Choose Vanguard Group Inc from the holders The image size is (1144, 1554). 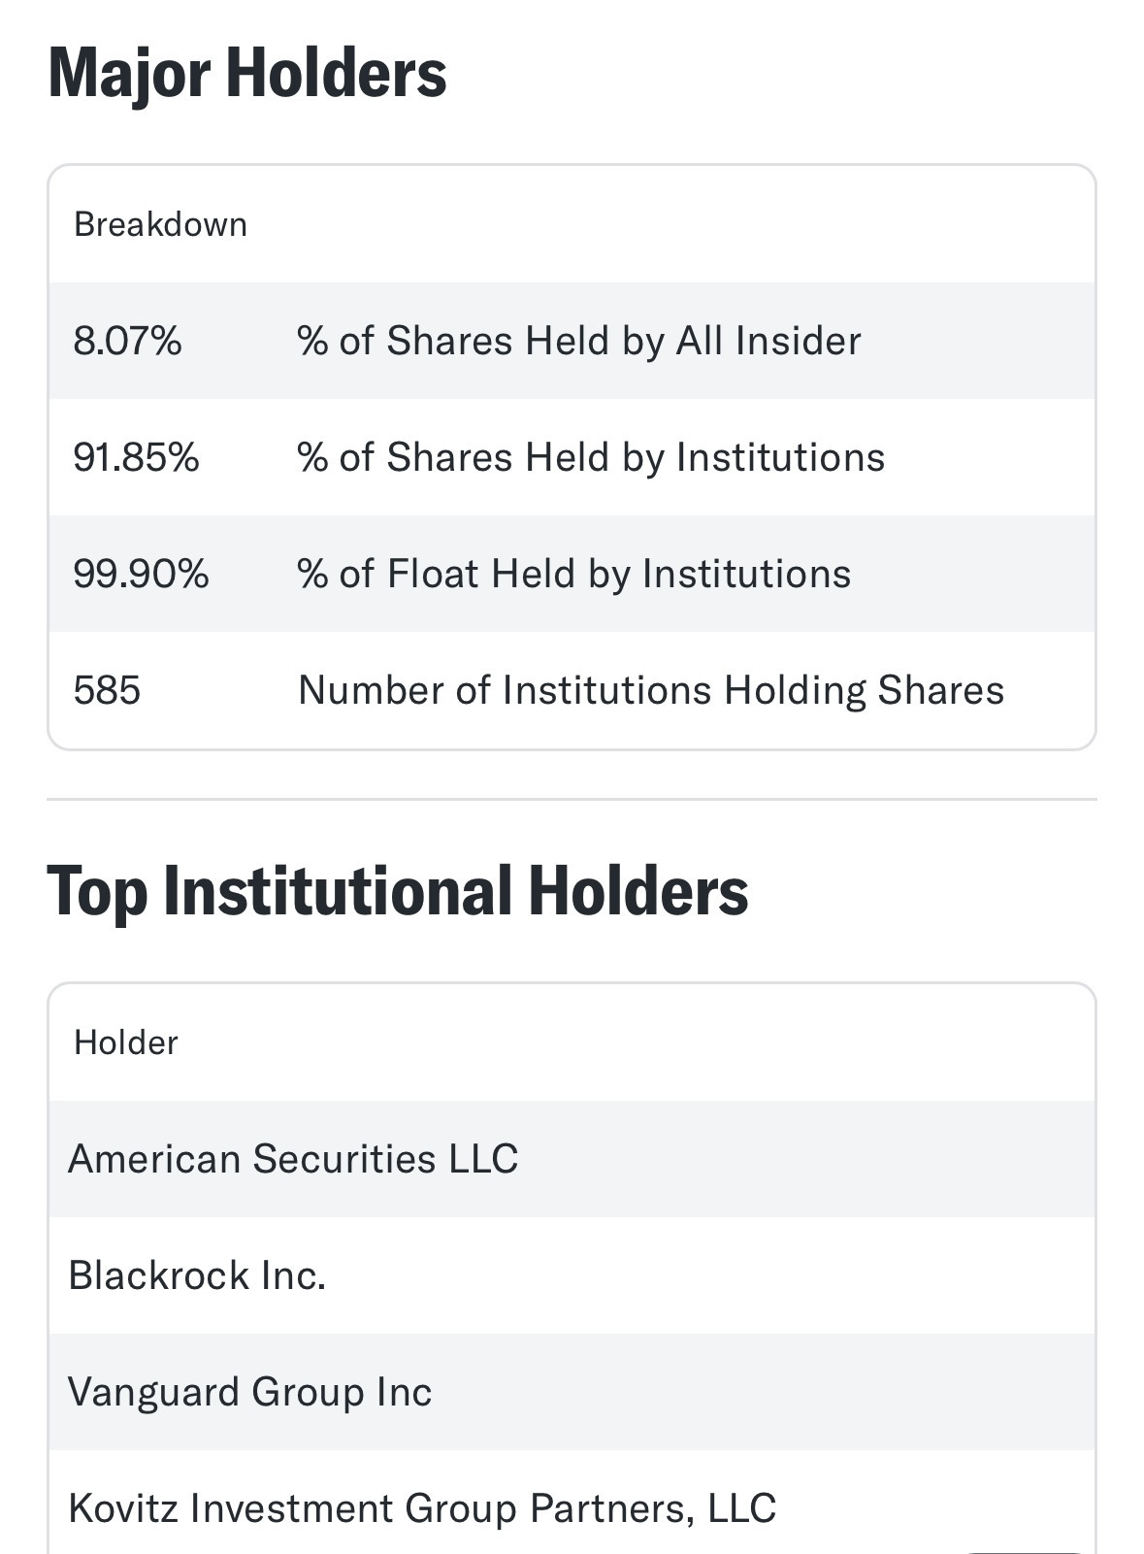coord(249,1392)
